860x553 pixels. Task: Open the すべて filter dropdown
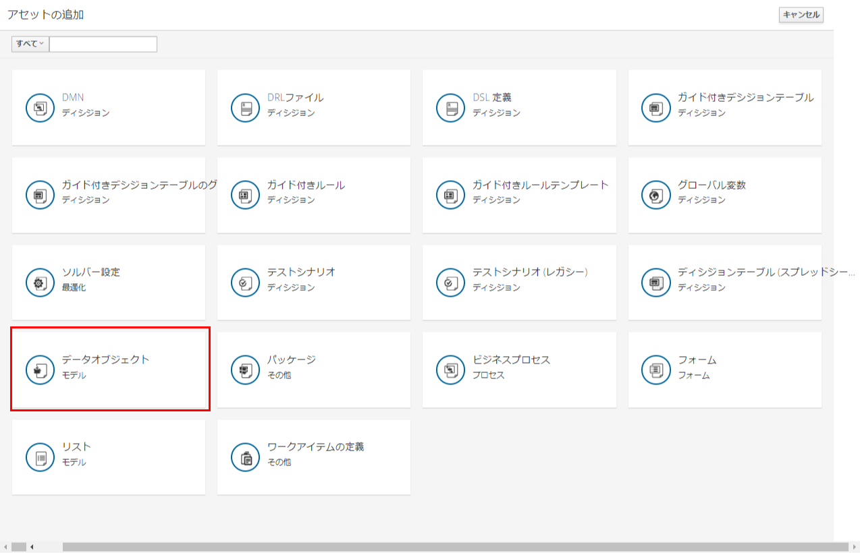tap(30, 44)
